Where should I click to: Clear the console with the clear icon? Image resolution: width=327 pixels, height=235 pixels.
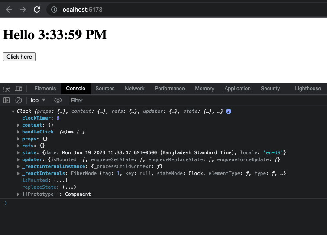19,101
